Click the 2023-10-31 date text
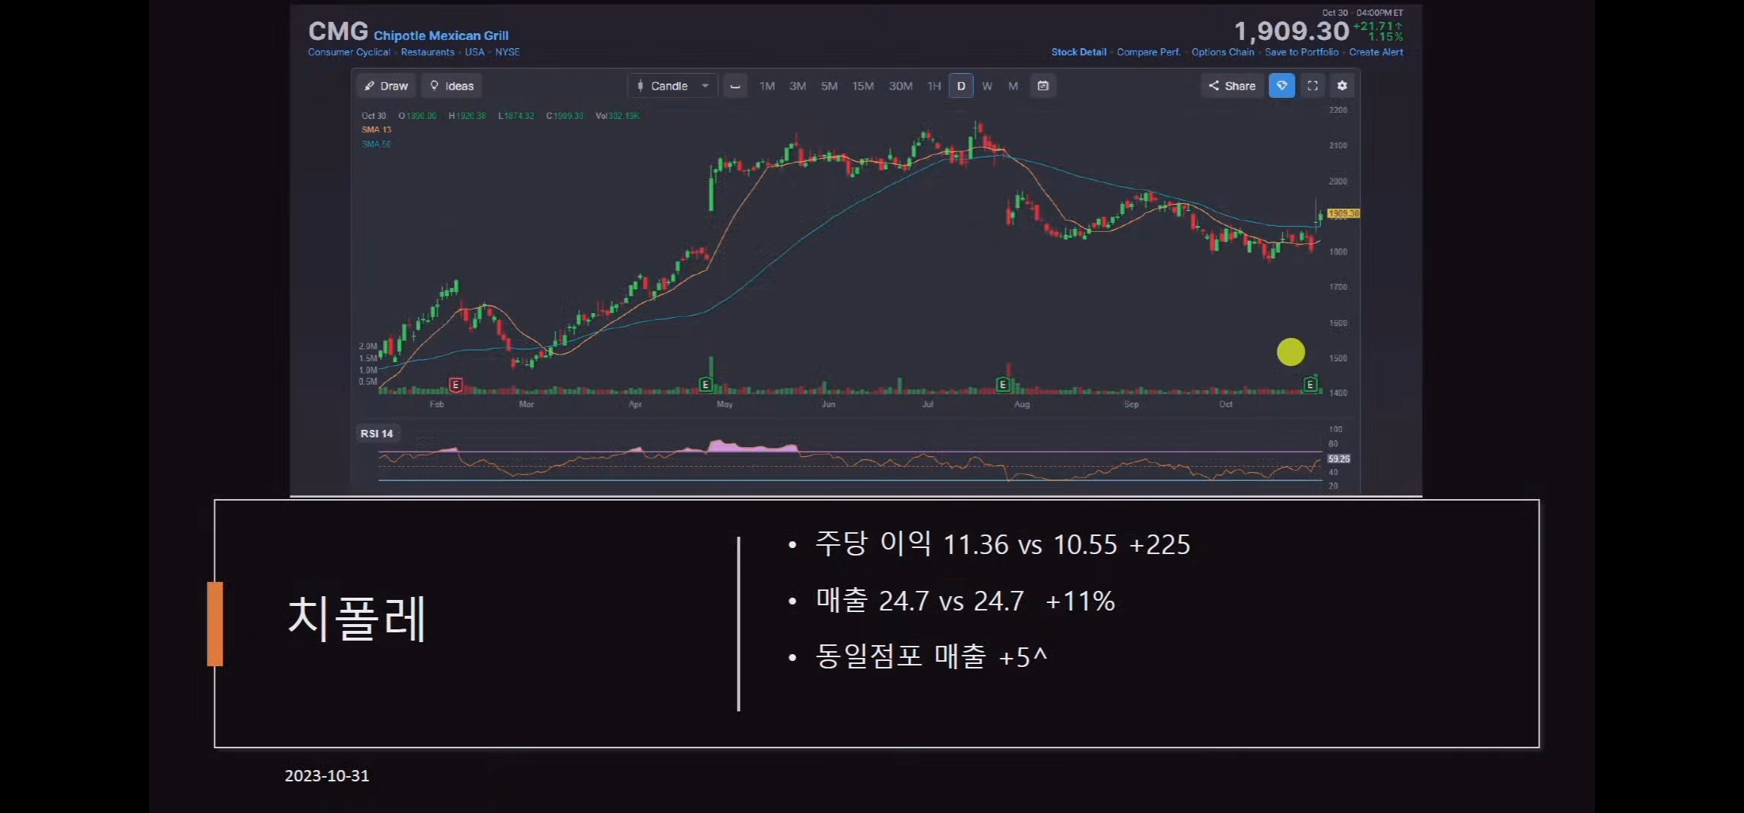Screen dimensions: 1744x813 327,775
